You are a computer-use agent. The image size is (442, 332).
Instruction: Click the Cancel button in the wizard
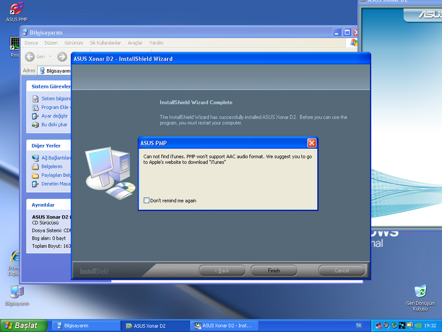pyautogui.click(x=341, y=271)
